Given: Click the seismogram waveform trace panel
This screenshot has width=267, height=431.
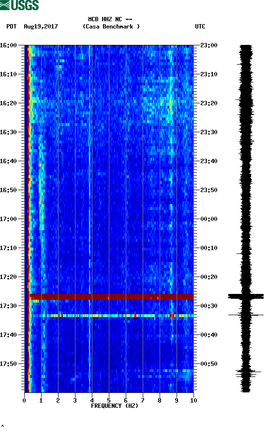Looking at the screenshot, I should [x=246, y=219].
